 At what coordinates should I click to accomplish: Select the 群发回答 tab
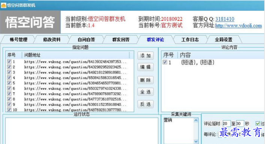click(120, 40)
